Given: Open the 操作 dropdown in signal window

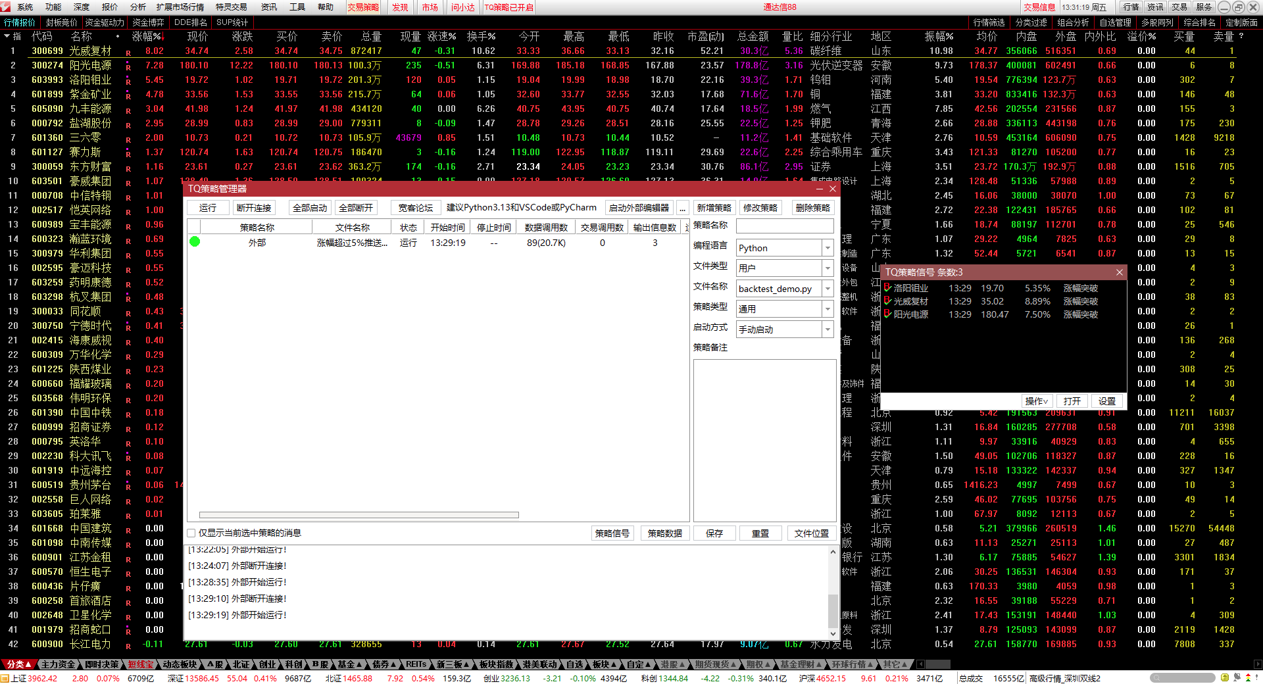Looking at the screenshot, I should [x=1037, y=401].
